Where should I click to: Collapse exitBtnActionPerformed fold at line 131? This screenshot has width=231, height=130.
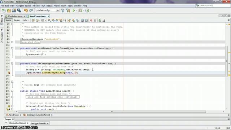point(12,48)
